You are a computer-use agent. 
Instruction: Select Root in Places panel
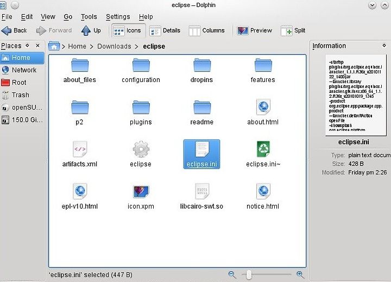pyautogui.click(x=22, y=83)
